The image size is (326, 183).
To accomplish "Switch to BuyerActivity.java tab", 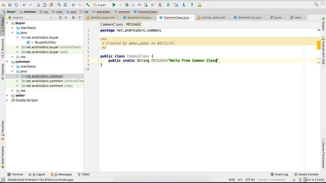I will coord(139,18).
